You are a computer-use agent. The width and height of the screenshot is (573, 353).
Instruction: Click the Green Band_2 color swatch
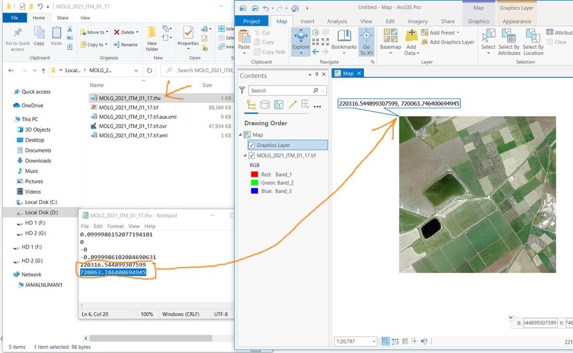[255, 183]
